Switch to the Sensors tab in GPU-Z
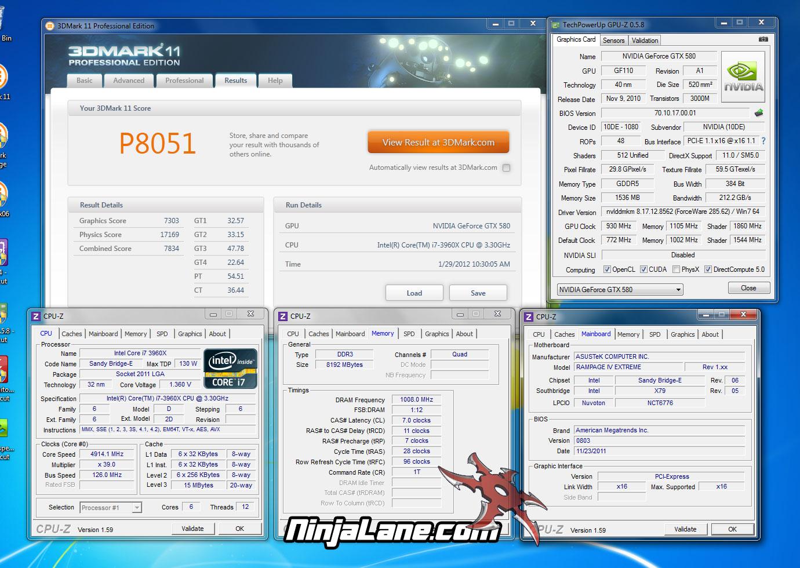Viewport: 800px width, 568px height. pyautogui.click(x=613, y=41)
